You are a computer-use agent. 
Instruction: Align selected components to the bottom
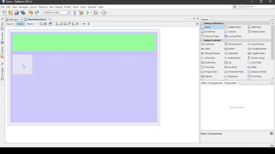(73, 24)
